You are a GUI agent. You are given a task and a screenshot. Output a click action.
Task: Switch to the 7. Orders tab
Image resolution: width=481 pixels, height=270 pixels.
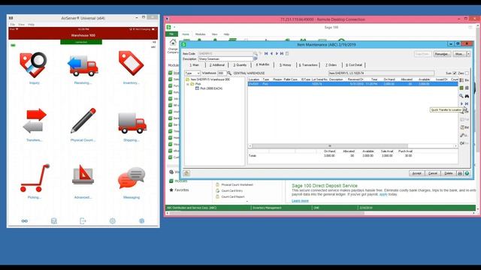click(x=331, y=65)
